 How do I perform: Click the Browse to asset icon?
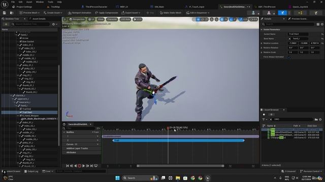click(x=12, y=13)
